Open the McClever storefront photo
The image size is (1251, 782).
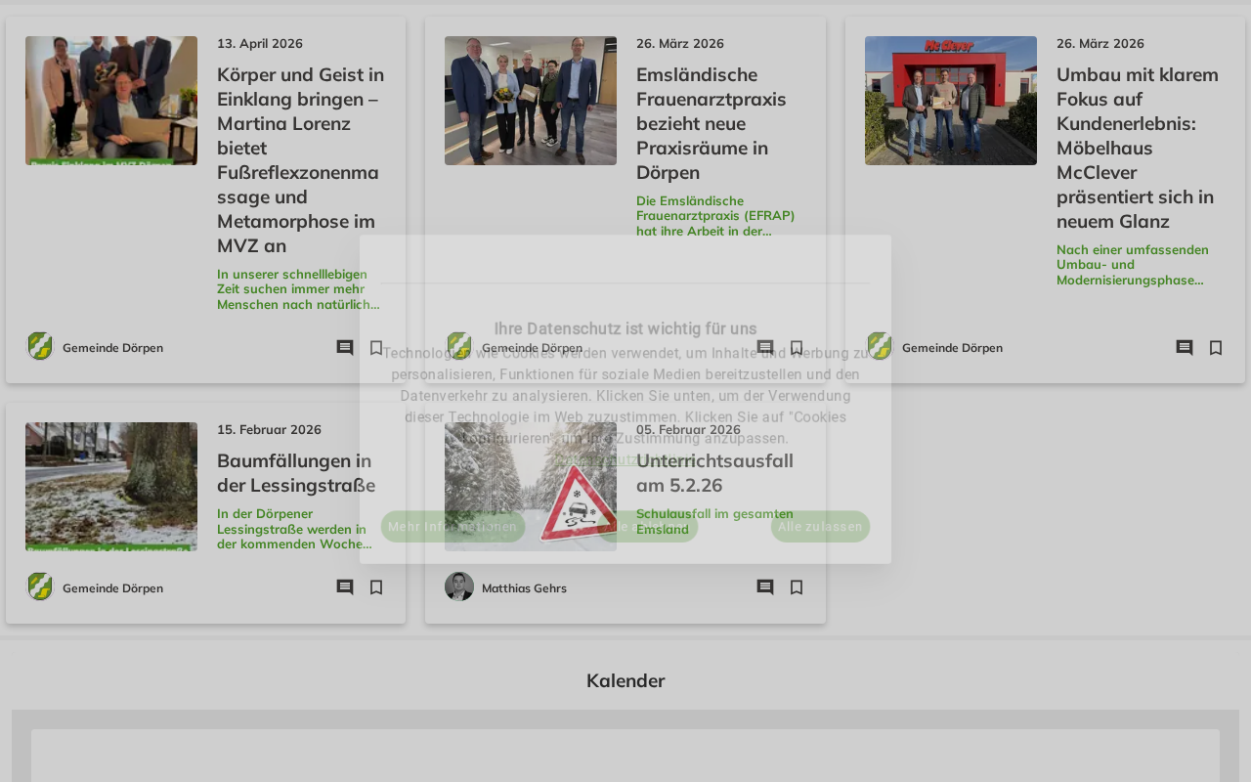pyautogui.click(x=951, y=101)
